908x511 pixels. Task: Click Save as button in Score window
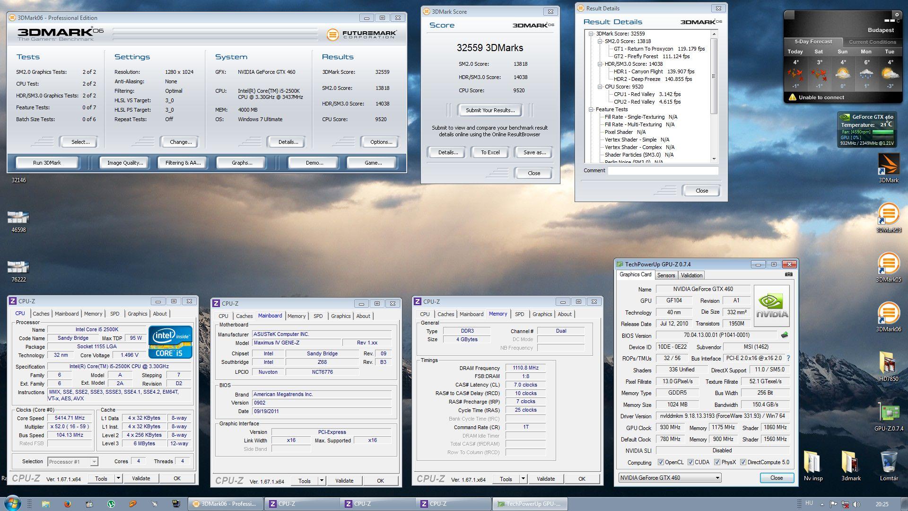[x=534, y=152]
